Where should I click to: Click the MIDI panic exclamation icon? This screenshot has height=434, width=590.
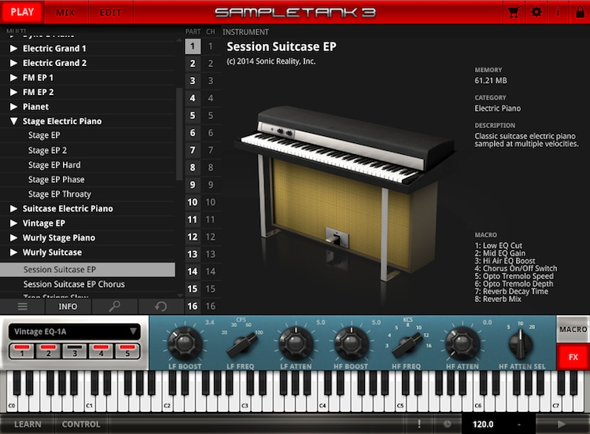[419, 425]
